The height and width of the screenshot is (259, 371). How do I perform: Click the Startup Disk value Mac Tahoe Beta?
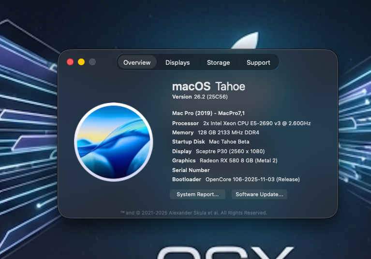[x=229, y=142]
